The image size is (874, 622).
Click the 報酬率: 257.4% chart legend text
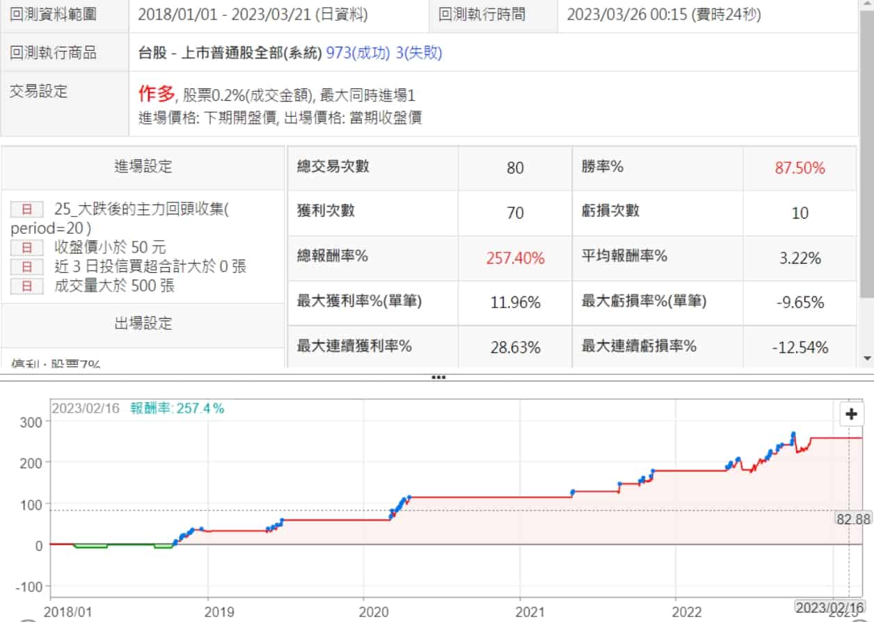click(x=177, y=409)
